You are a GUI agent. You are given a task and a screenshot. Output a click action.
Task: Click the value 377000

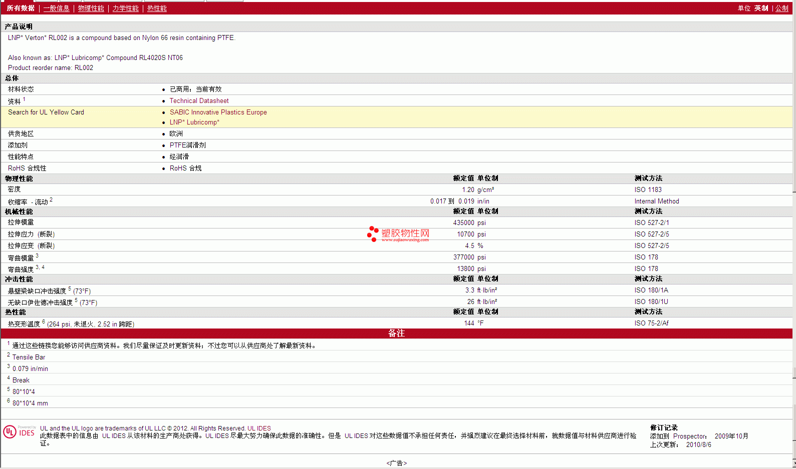463,257
